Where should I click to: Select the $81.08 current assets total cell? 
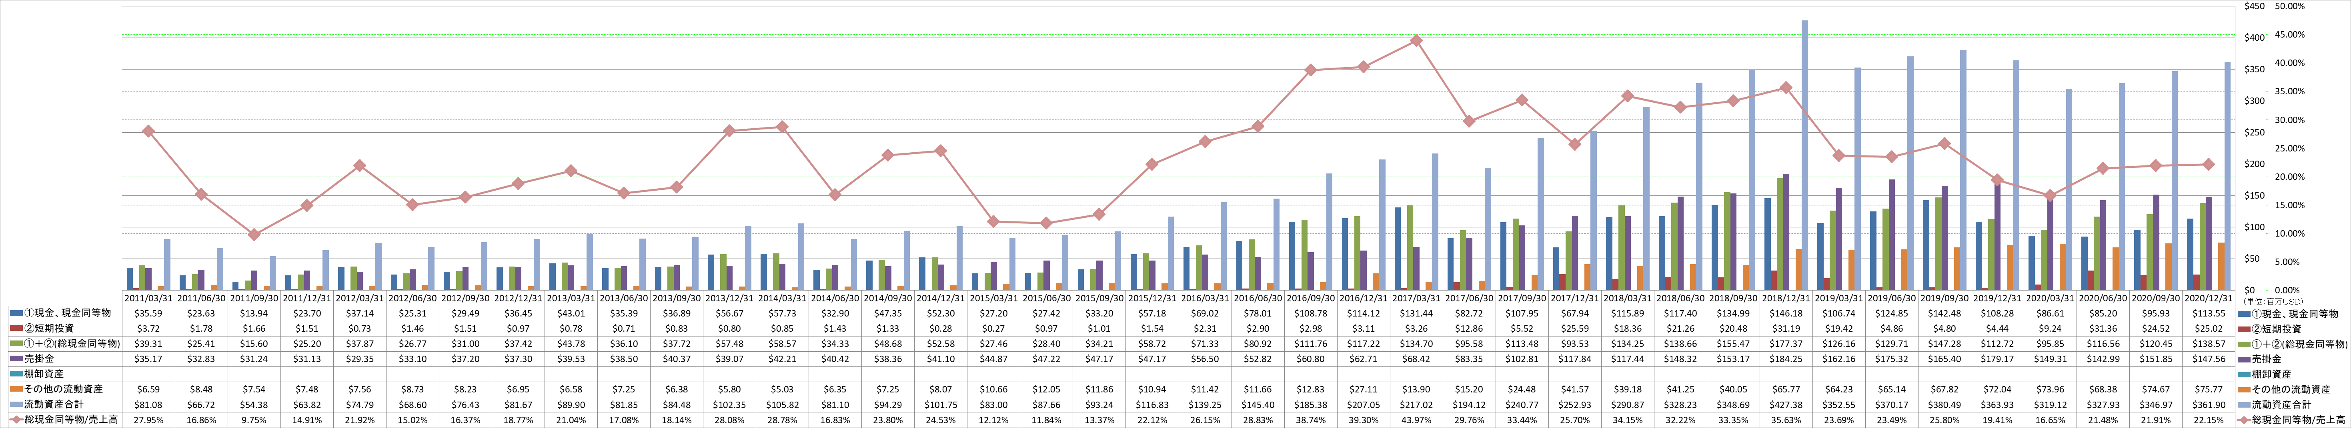point(149,405)
